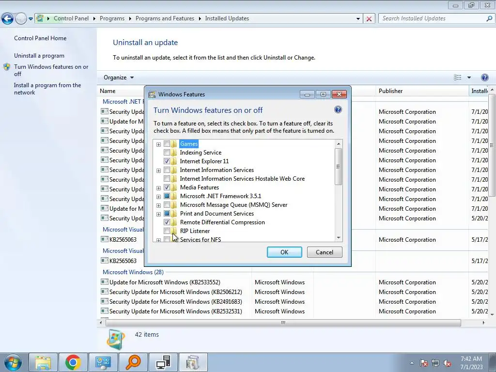Viewport: 496px width, 372px height.
Task: Click Turn Windows features on or off link
Action: (x=51, y=70)
